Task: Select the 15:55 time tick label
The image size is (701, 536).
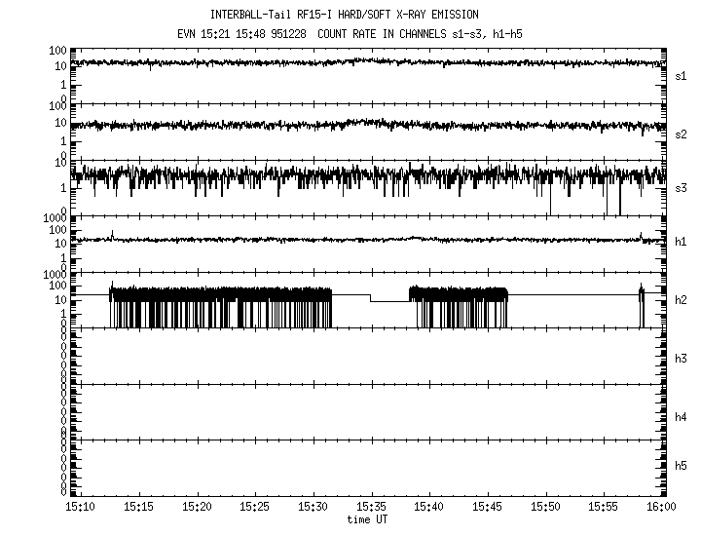Action: click(x=604, y=508)
